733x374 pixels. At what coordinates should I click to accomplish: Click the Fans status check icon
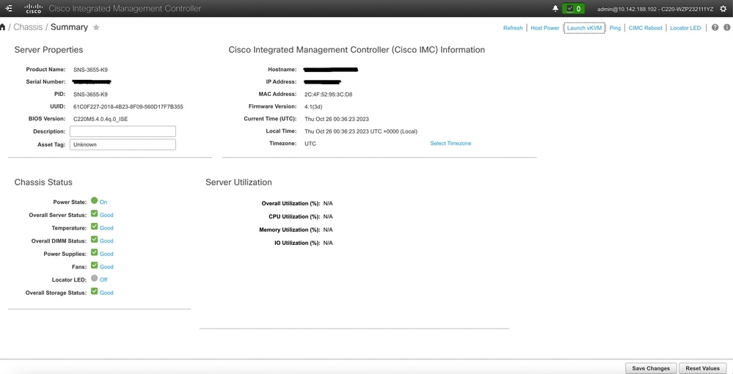[95, 265]
